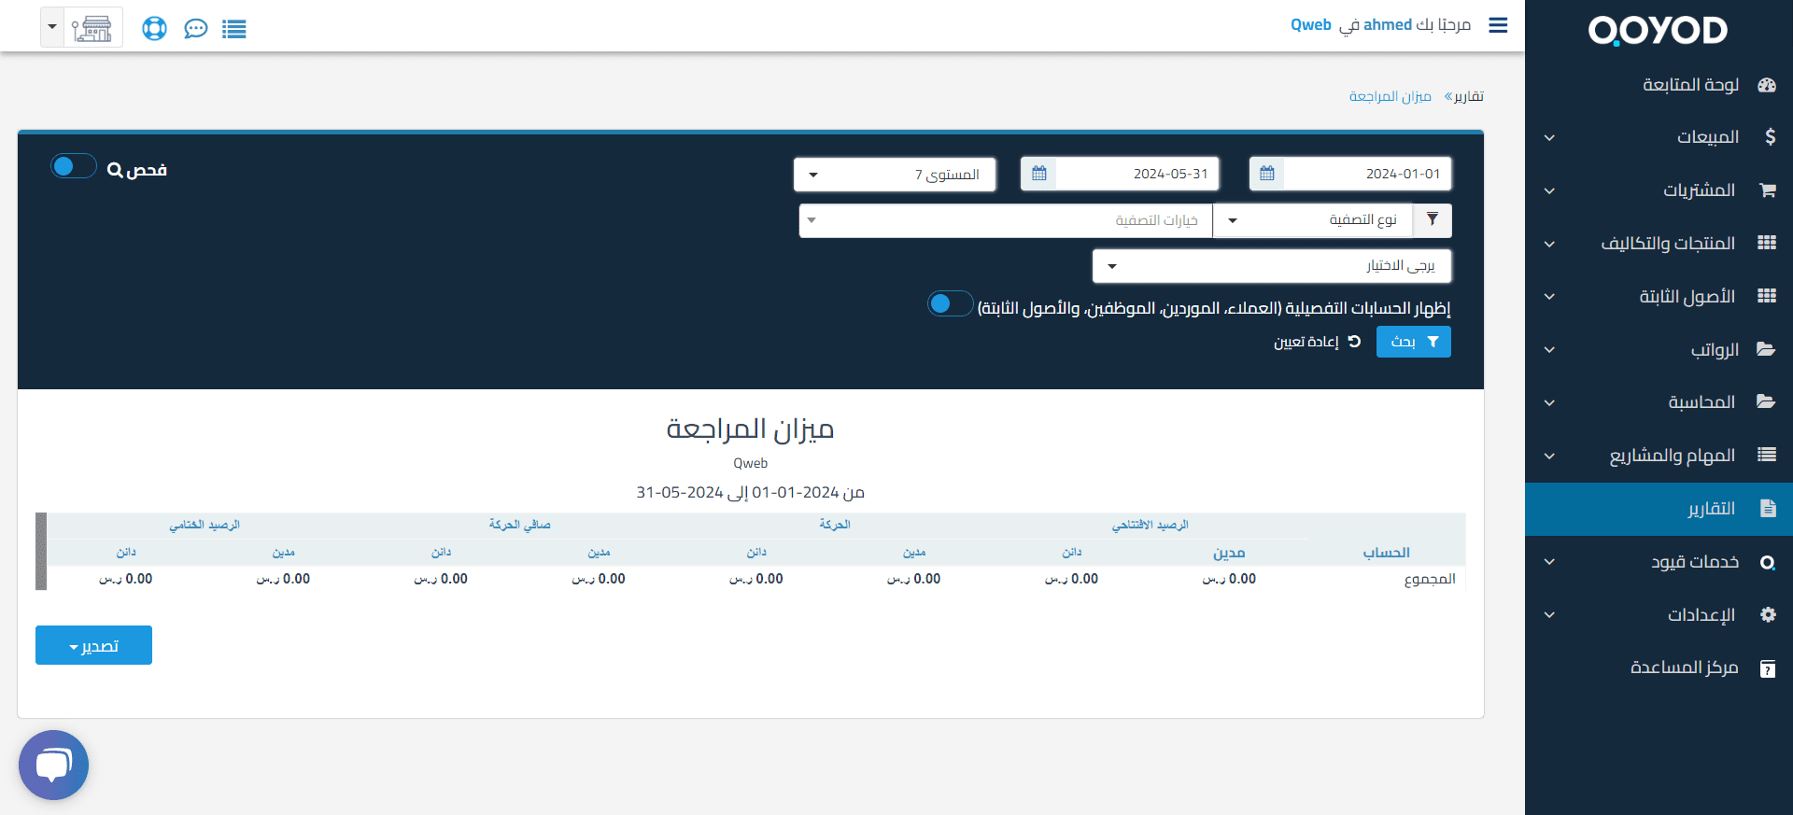
Task: Click the QOYOD logo
Action: 1658,30
